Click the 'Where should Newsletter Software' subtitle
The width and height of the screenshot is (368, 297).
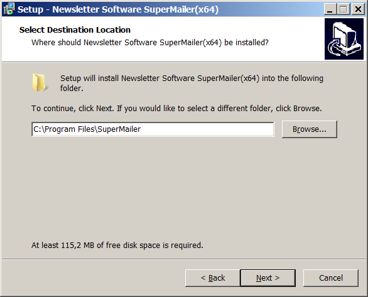pos(150,43)
